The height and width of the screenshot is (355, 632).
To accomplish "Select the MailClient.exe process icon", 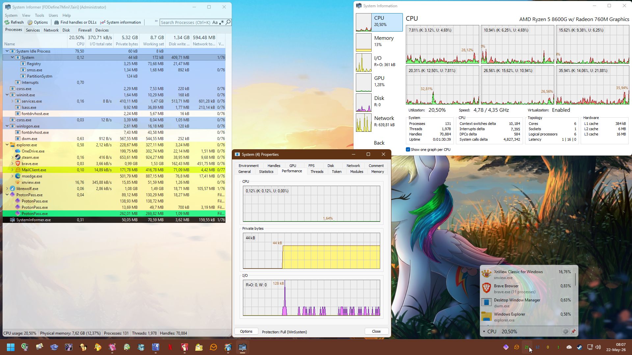I will [x=18, y=170].
